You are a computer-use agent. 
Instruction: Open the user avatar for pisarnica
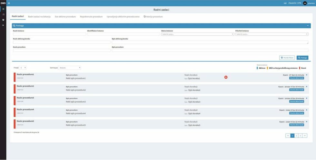[305, 3]
